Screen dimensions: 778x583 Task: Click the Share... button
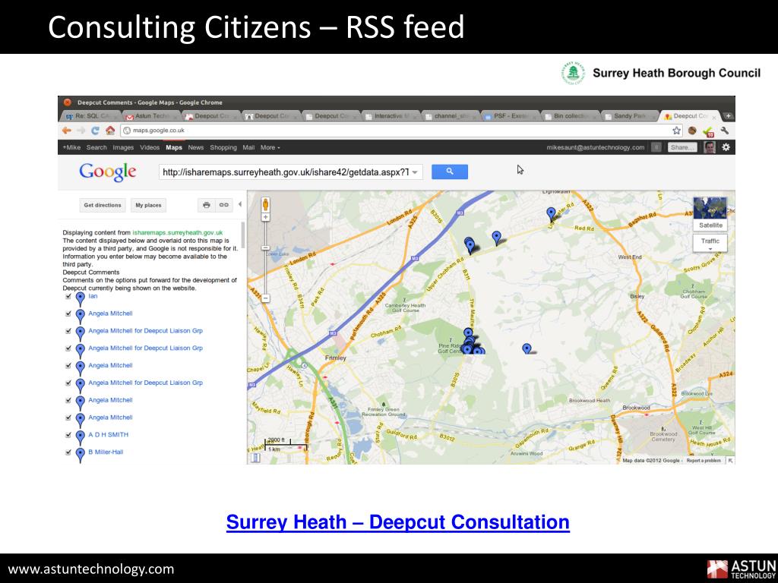tap(682, 147)
